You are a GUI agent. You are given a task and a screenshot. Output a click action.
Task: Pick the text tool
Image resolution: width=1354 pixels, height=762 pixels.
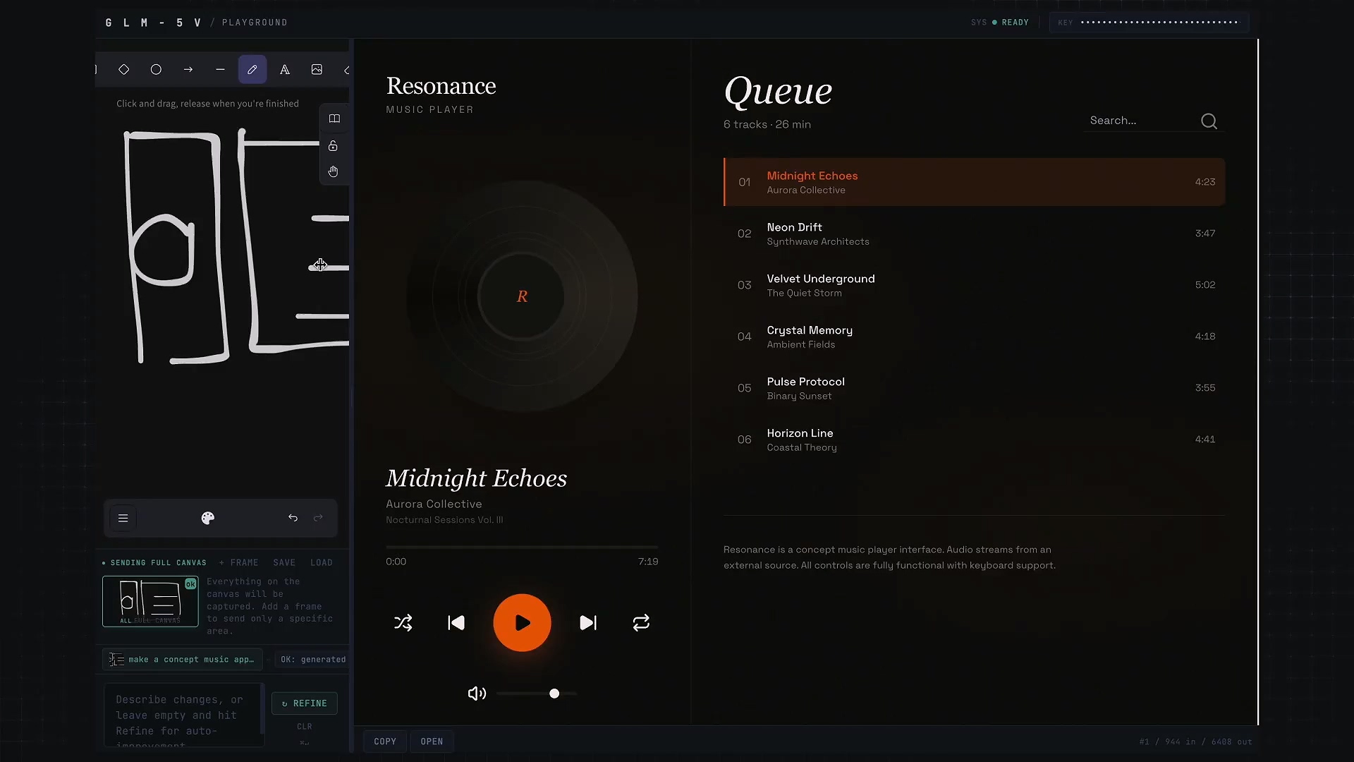click(x=285, y=70)
